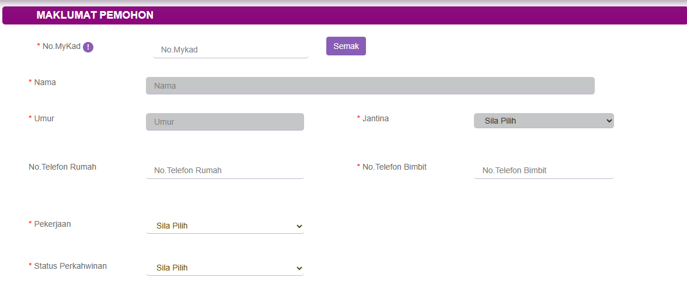The width and height of the screenshot is (687, 295).
Task: Click the Umur field label
Action: [44, 118]
